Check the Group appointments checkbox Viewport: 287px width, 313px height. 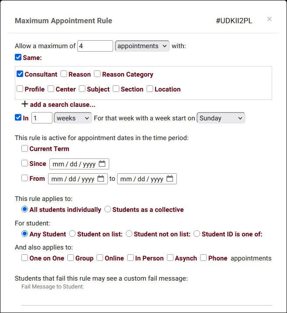pos(71,258)
